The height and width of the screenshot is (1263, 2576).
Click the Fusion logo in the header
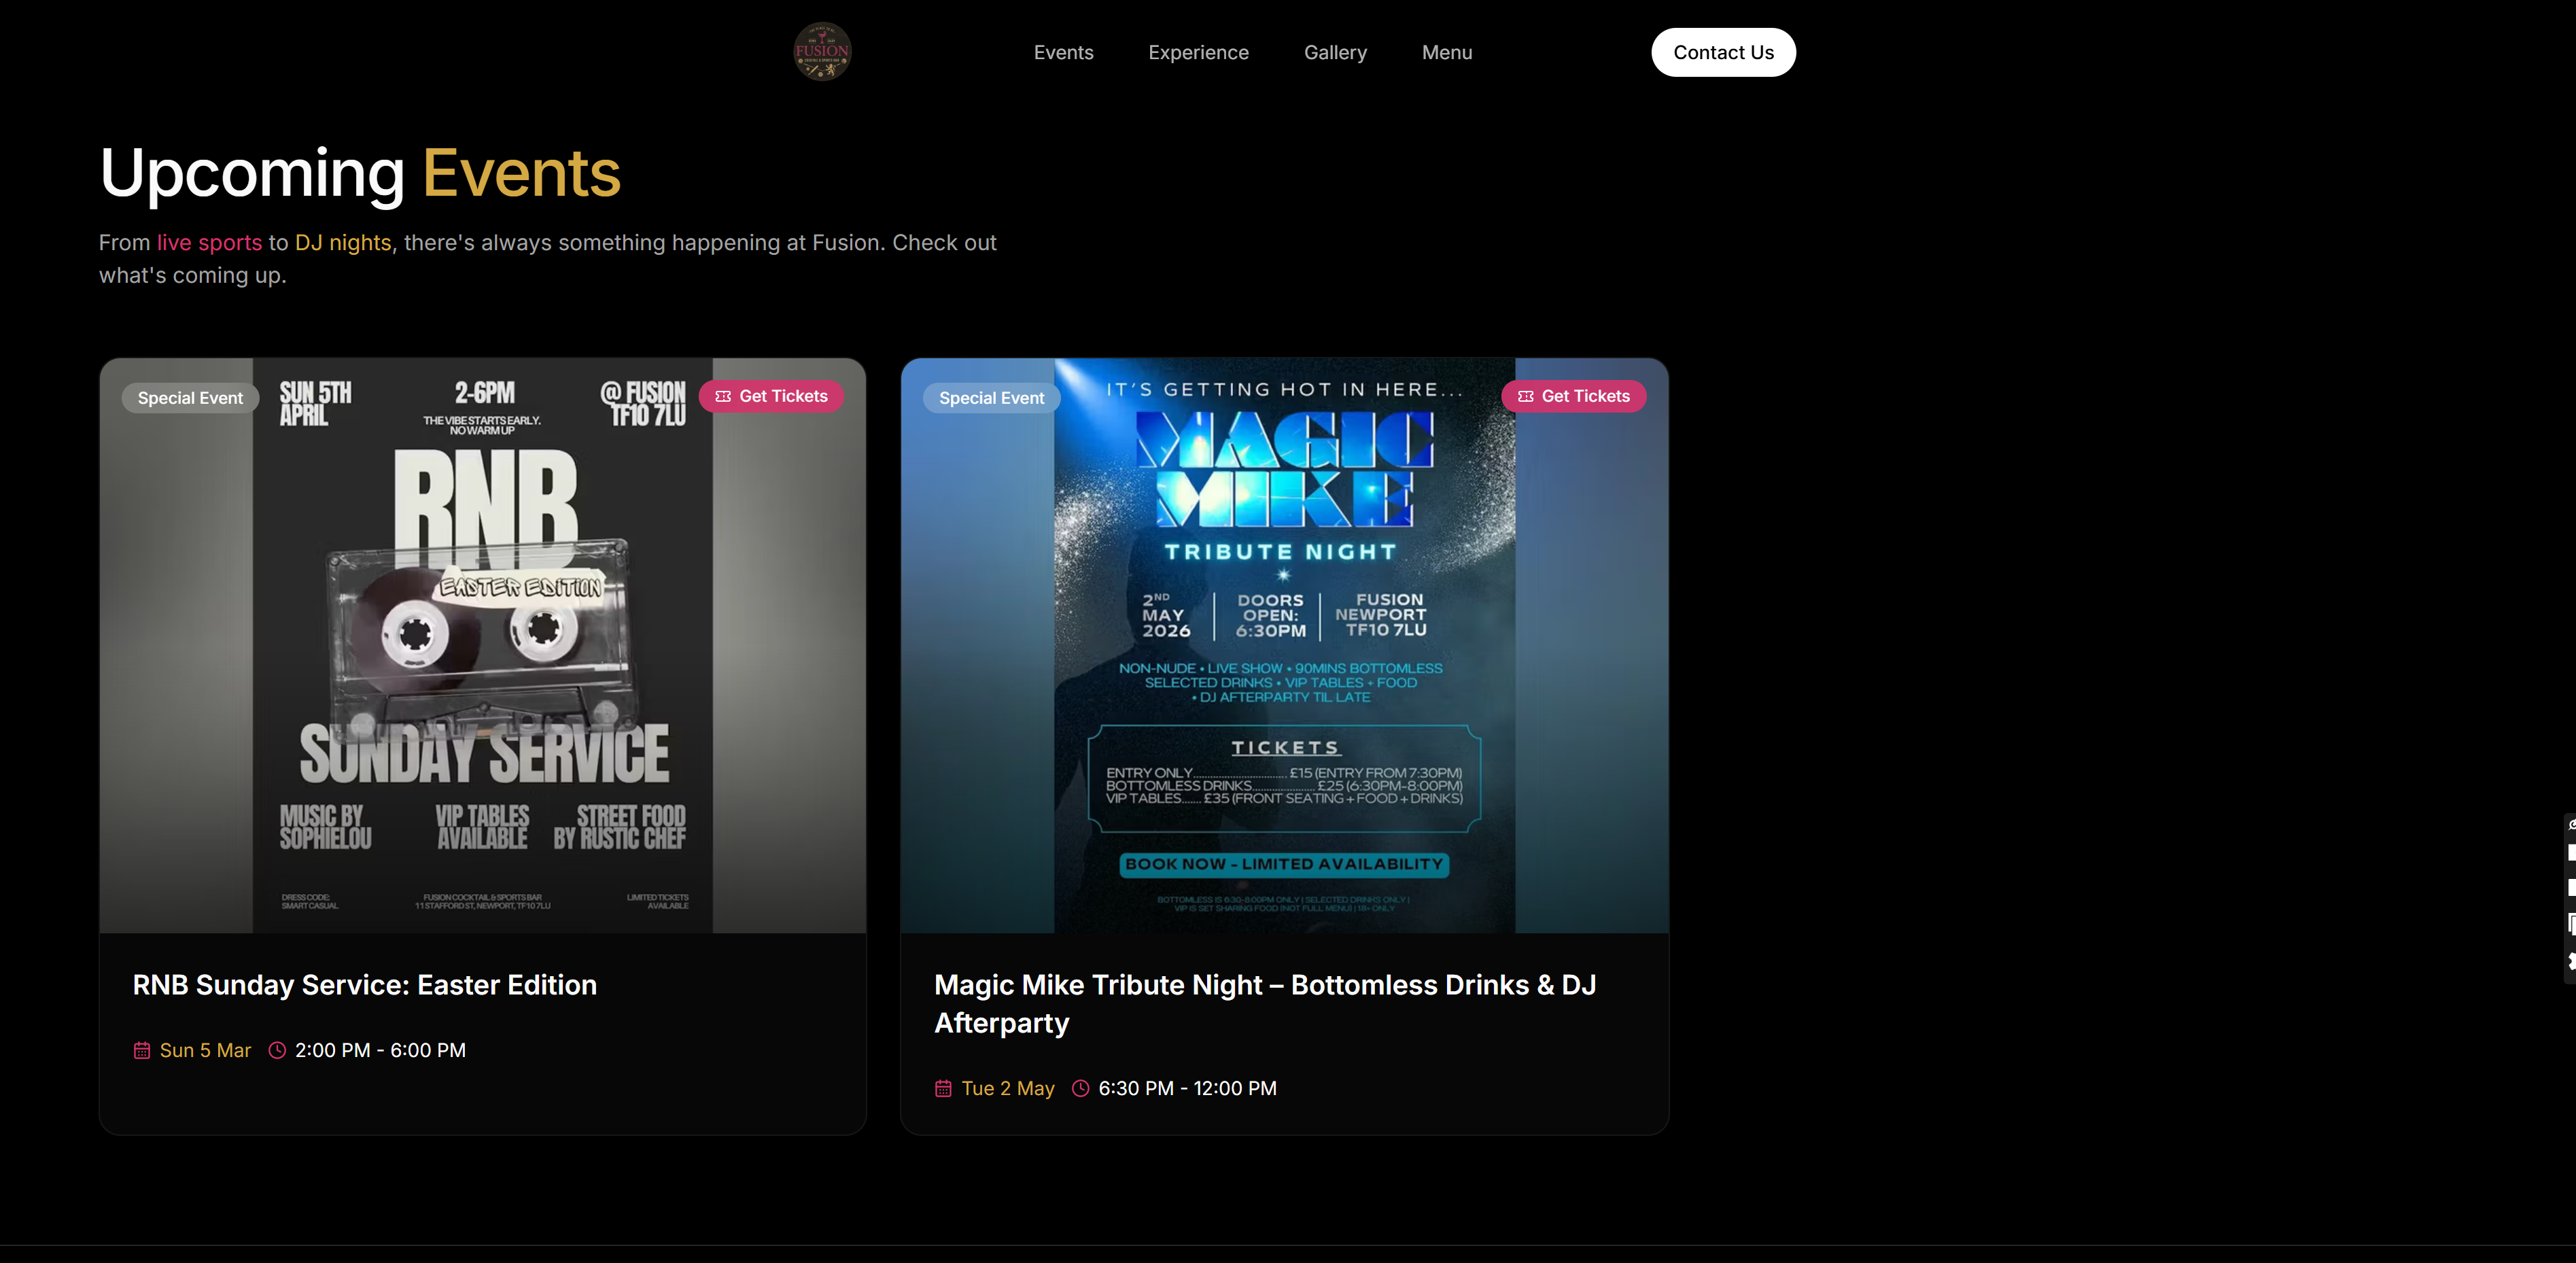coord(821,51)
